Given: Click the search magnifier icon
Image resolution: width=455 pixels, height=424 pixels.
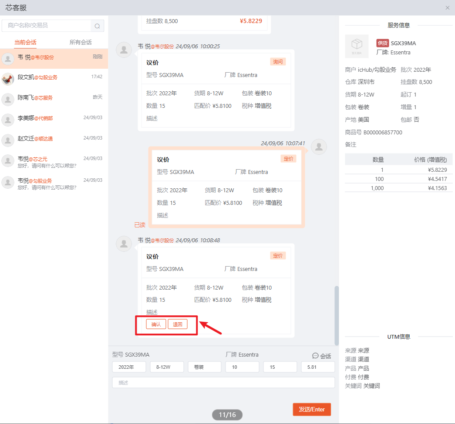Looking at the screenshot, I should (97, 26).
